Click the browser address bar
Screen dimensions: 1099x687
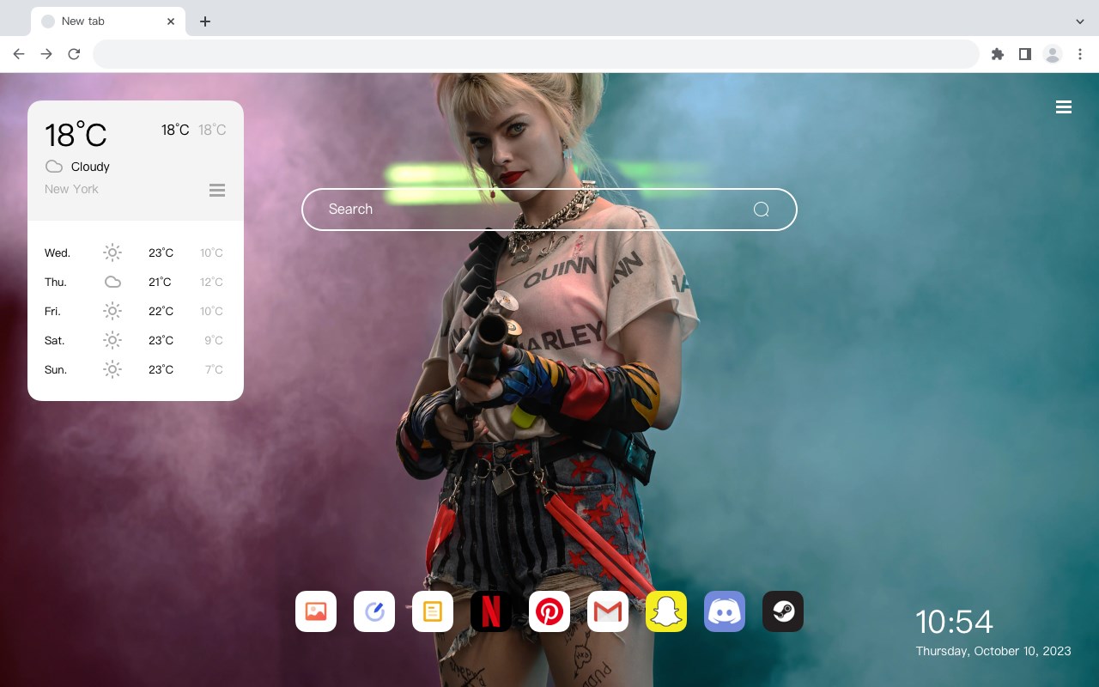536,54
